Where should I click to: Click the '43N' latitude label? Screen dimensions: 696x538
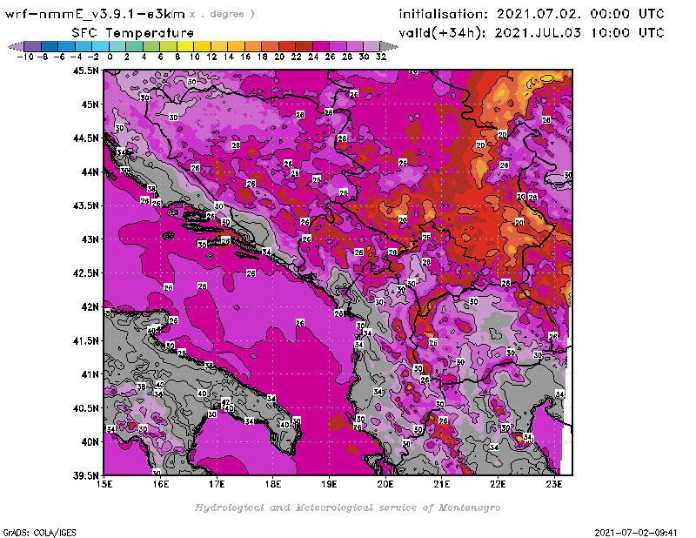[90, 239]
